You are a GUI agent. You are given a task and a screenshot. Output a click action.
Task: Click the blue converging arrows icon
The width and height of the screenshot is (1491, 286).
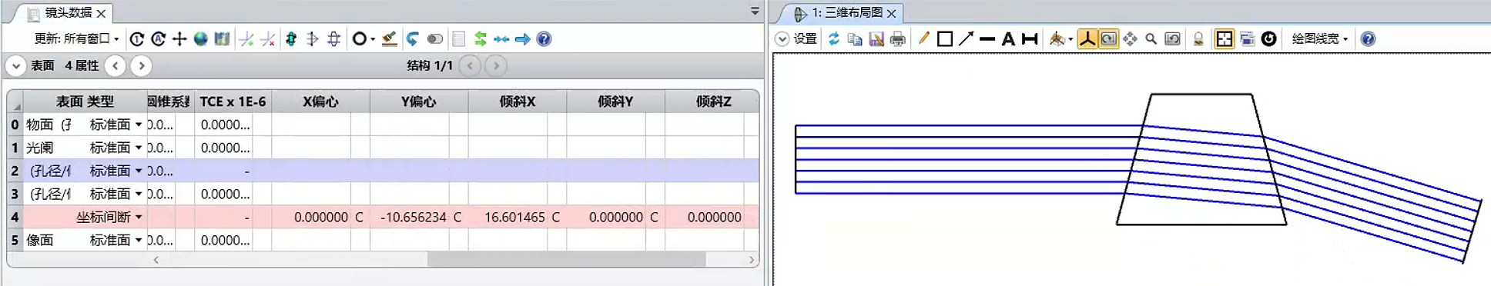(501, 38)
